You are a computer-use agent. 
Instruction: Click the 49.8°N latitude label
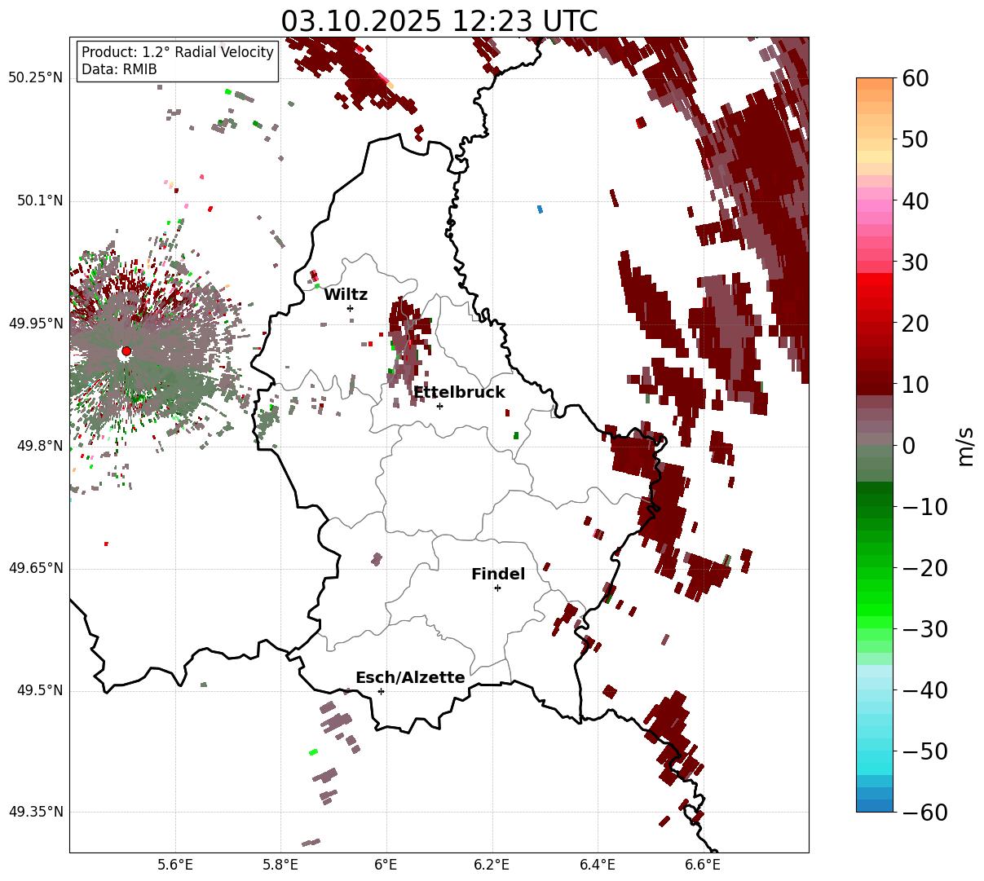(39, 446)
